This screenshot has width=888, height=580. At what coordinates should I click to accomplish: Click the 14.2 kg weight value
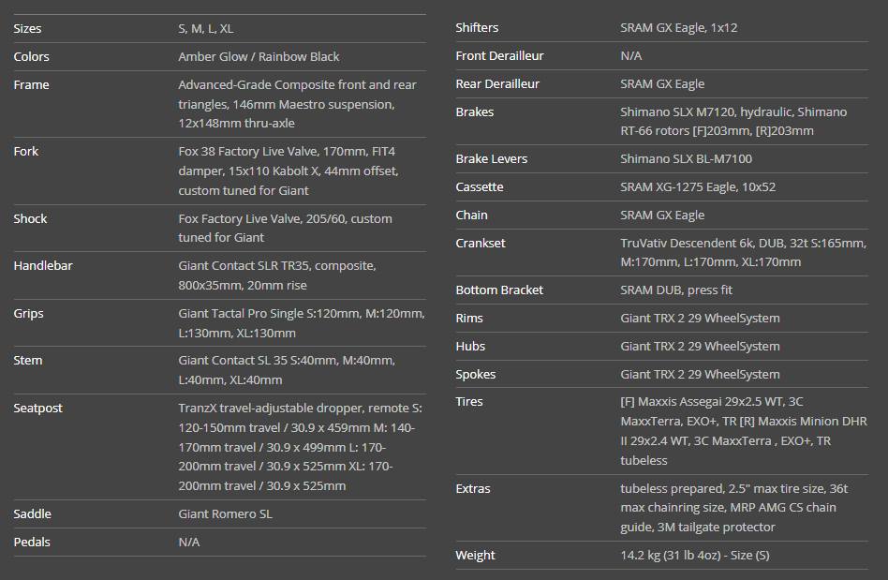click(x=694, y=556)
